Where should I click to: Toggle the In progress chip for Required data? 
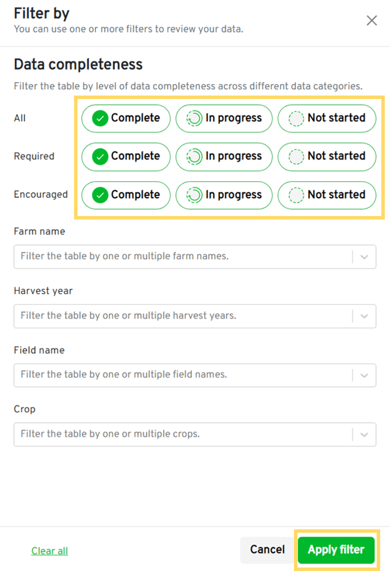click(x=224, y=157)
